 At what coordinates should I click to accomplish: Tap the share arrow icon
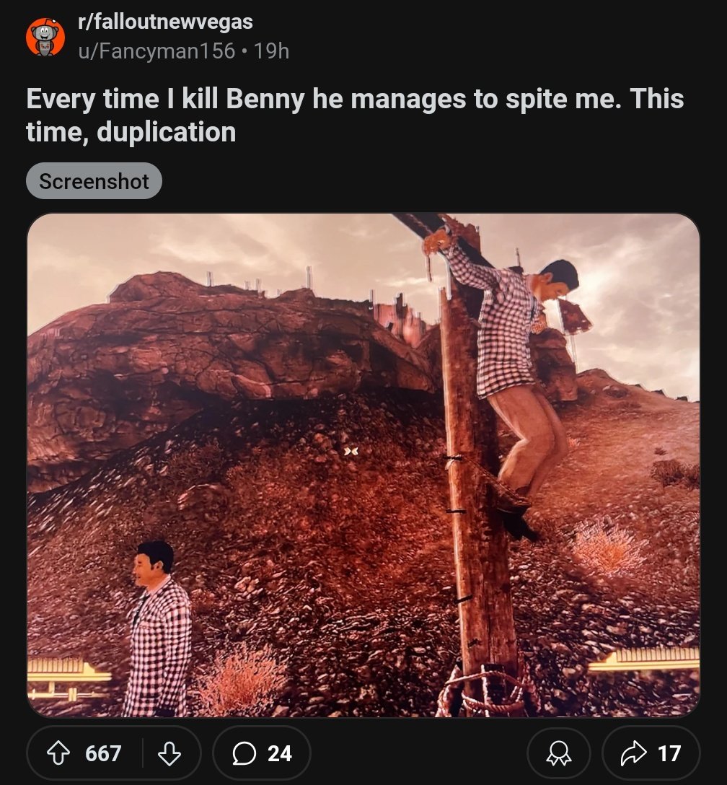click(x=632, y=754)
